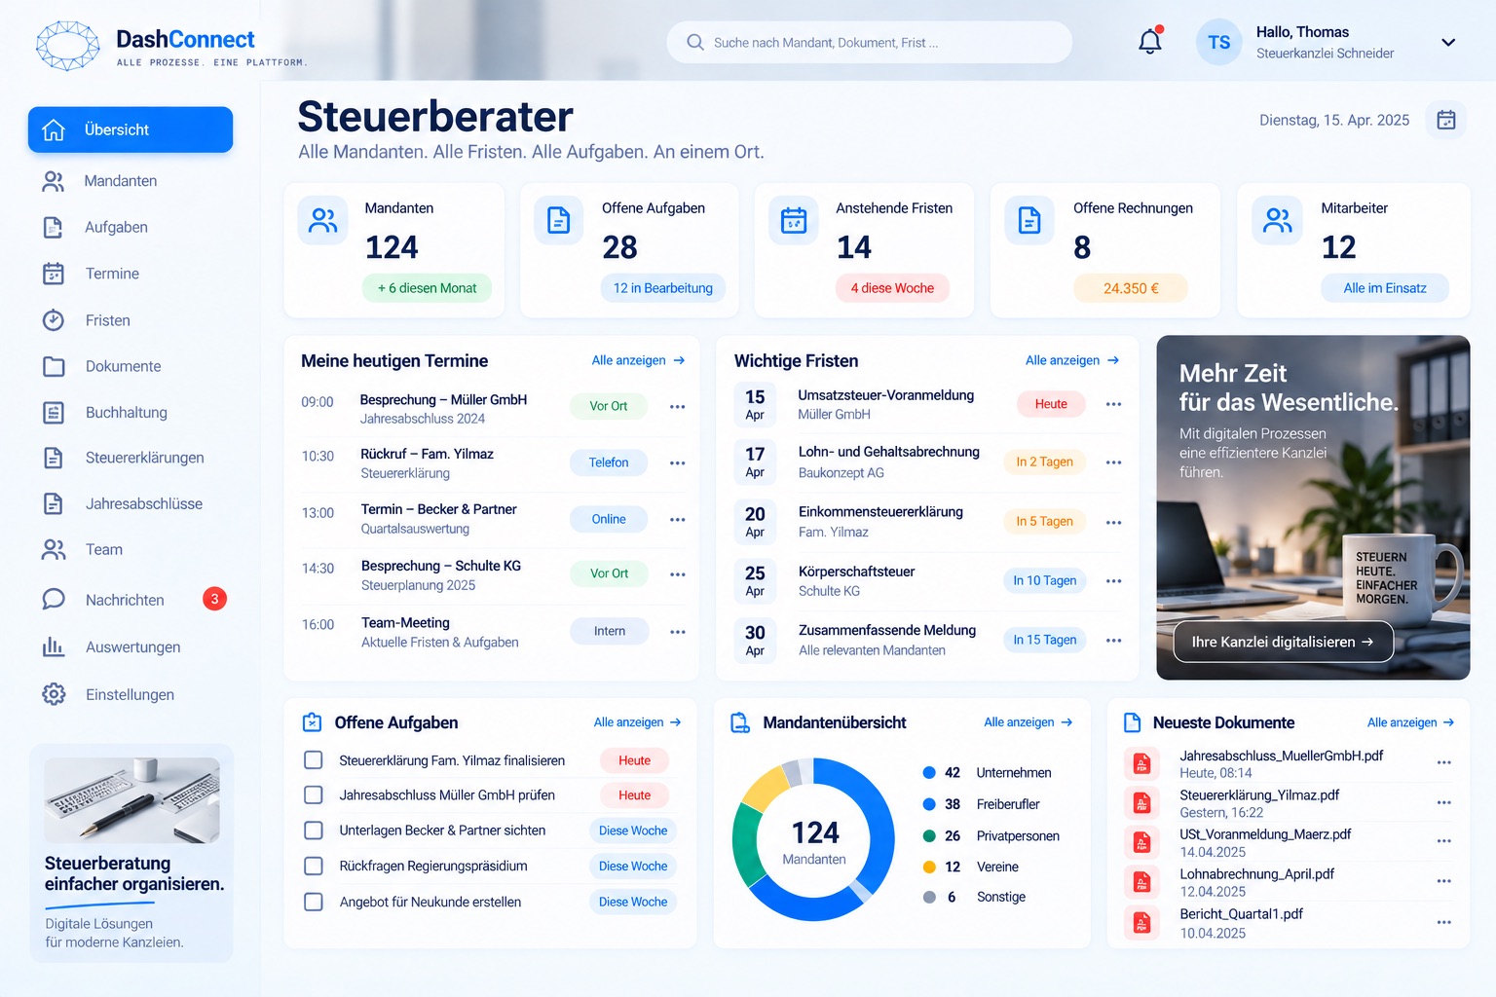Open options for Steuererklärung_Yilmaz.pdf

coord(1444,803)
